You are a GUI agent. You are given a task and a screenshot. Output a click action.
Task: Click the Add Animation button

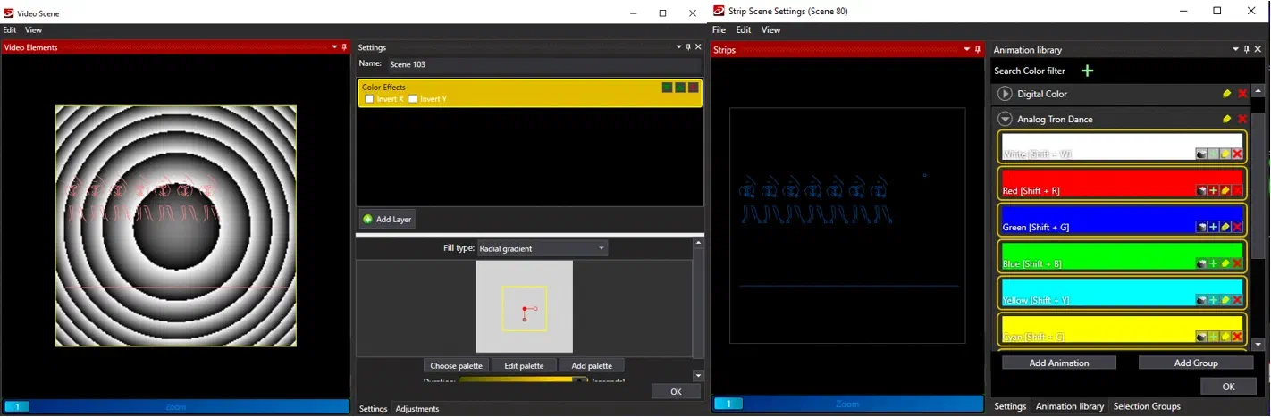tap(1059, 363)
